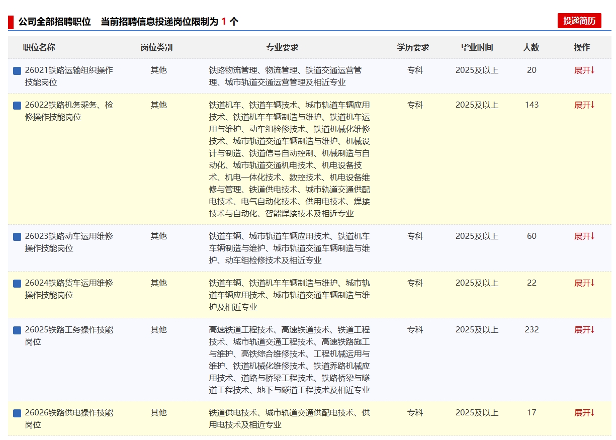Click the 人数 column header
The image size is (616, 440).
point(531,47)
